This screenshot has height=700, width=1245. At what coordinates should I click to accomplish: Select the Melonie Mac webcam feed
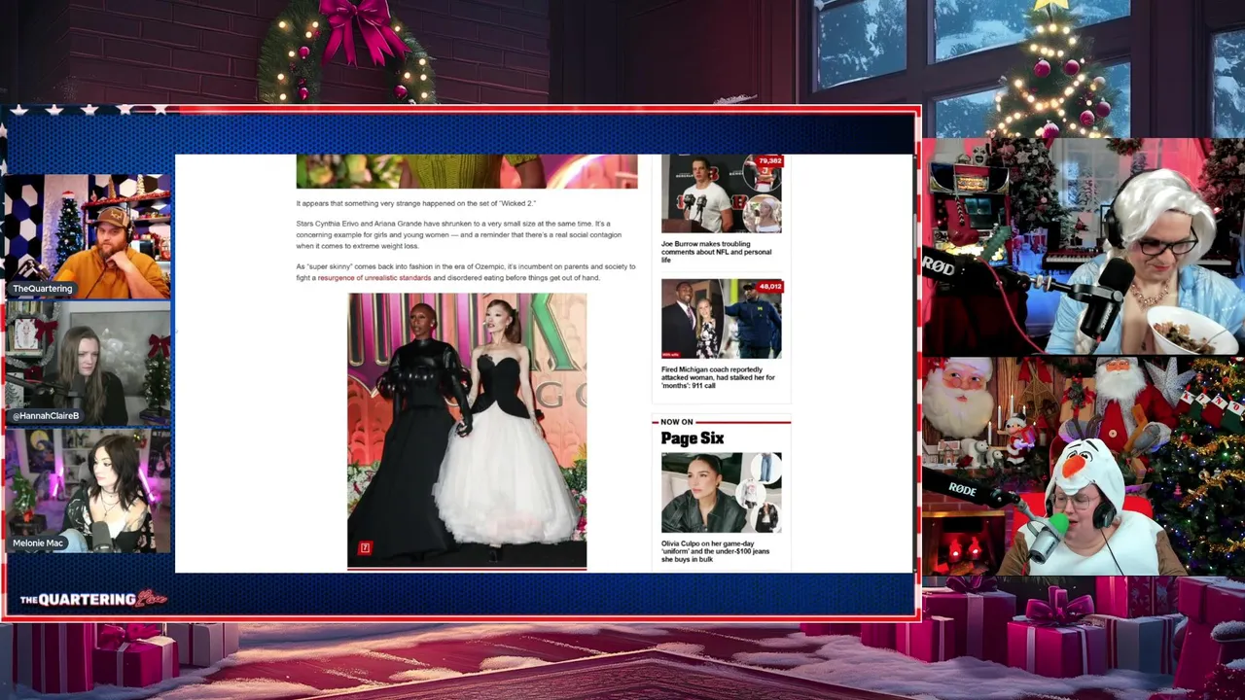tap(88, 492)
